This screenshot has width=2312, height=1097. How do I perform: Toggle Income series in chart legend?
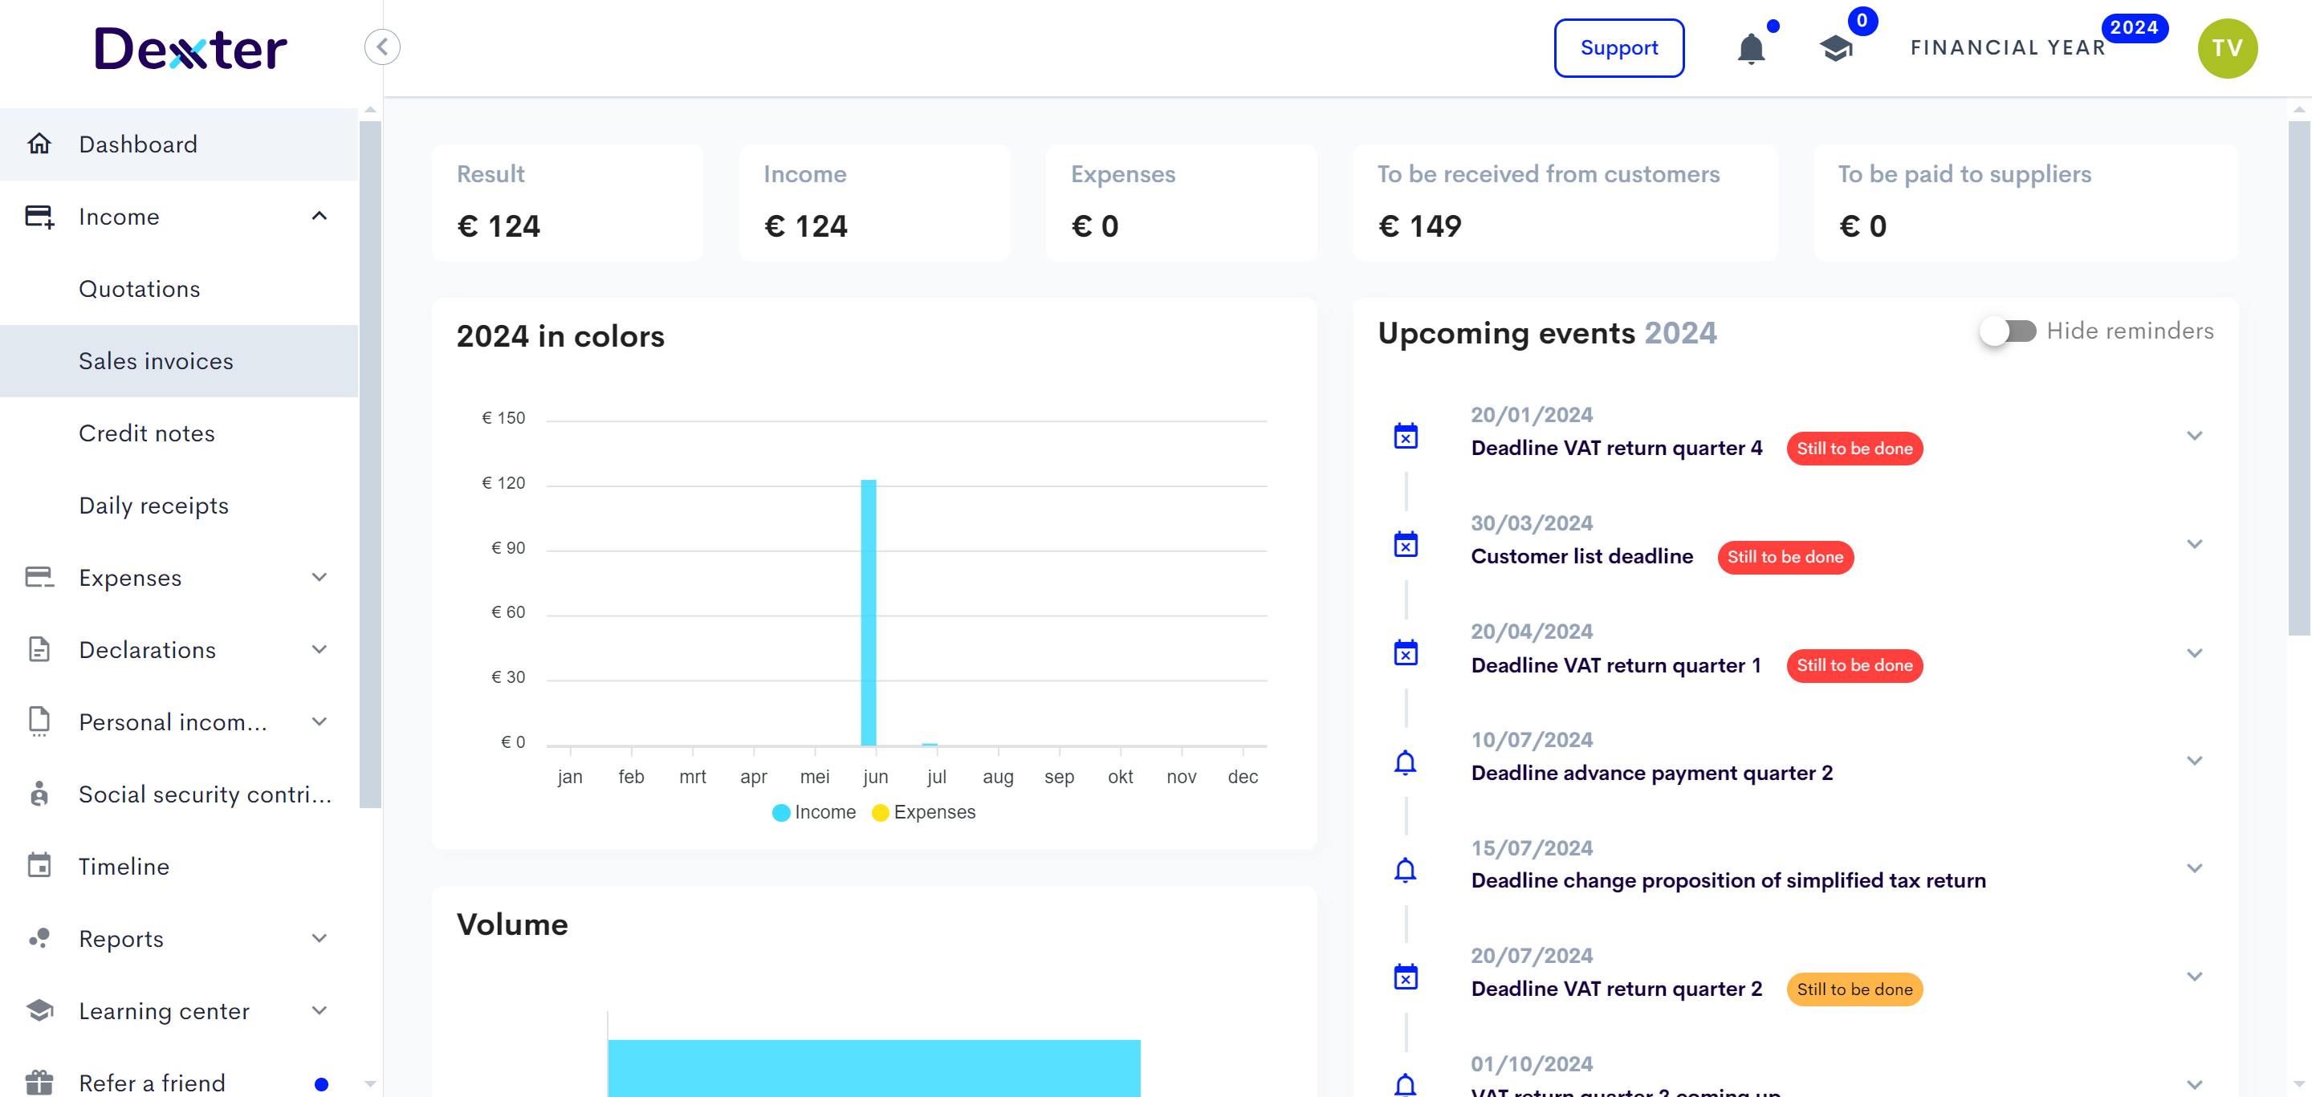[814, 812]
